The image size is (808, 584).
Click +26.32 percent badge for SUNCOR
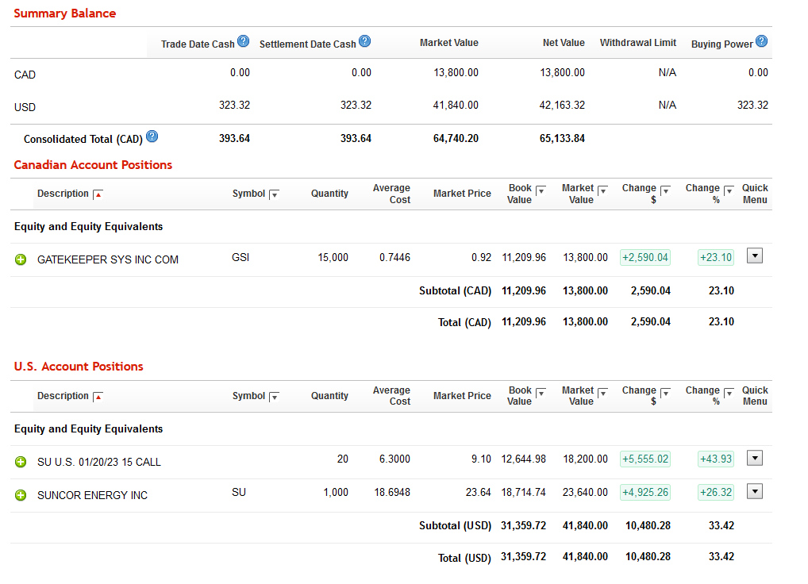(x=716, y=492)
